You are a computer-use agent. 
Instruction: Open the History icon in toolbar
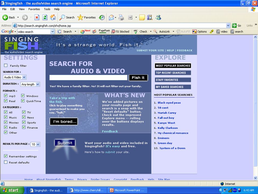pos(102,17)
